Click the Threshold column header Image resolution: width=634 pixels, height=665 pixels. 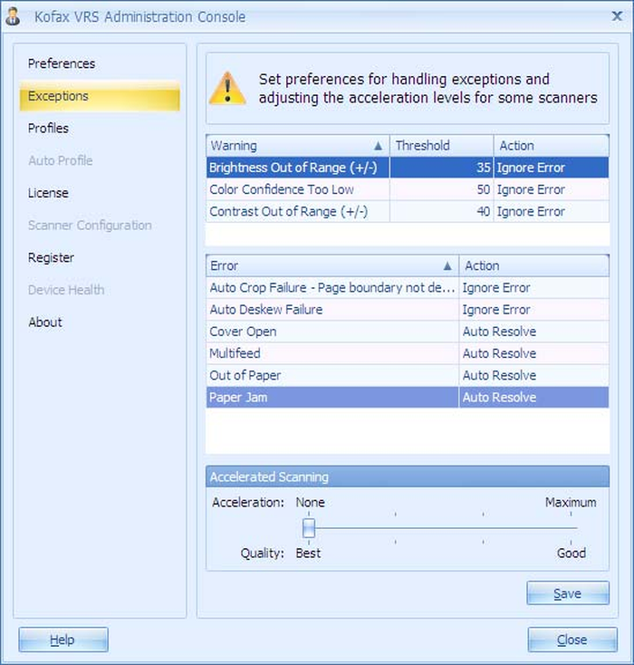(x=441, y=146)
